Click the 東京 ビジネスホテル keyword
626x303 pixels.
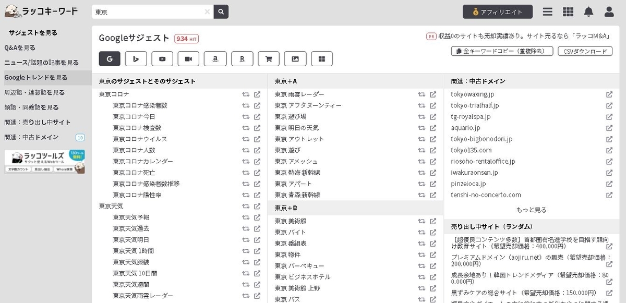[x=303, y=277]
